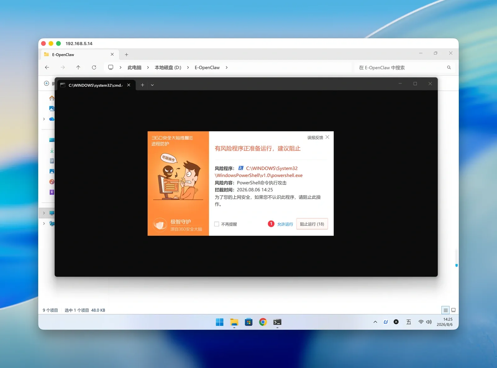Open Terminal from the taskbar
This screenshot has height=368, width=497.
(277, 322)
